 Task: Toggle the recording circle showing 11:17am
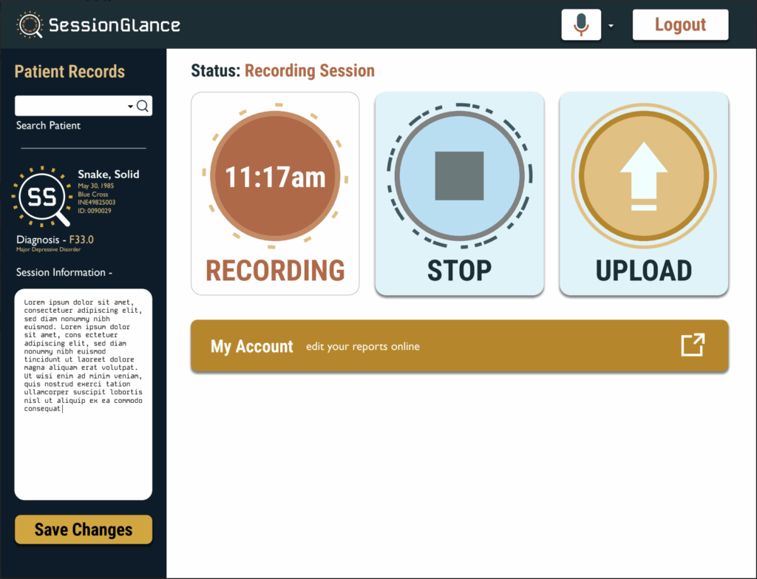click(275, 177)
